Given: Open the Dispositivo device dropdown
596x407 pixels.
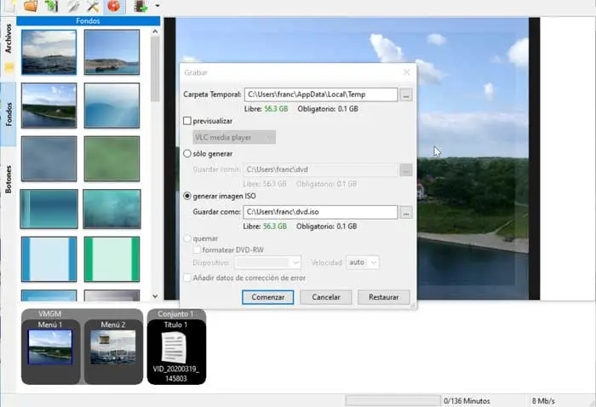Looking at the screenshot, I should (267, 262).
